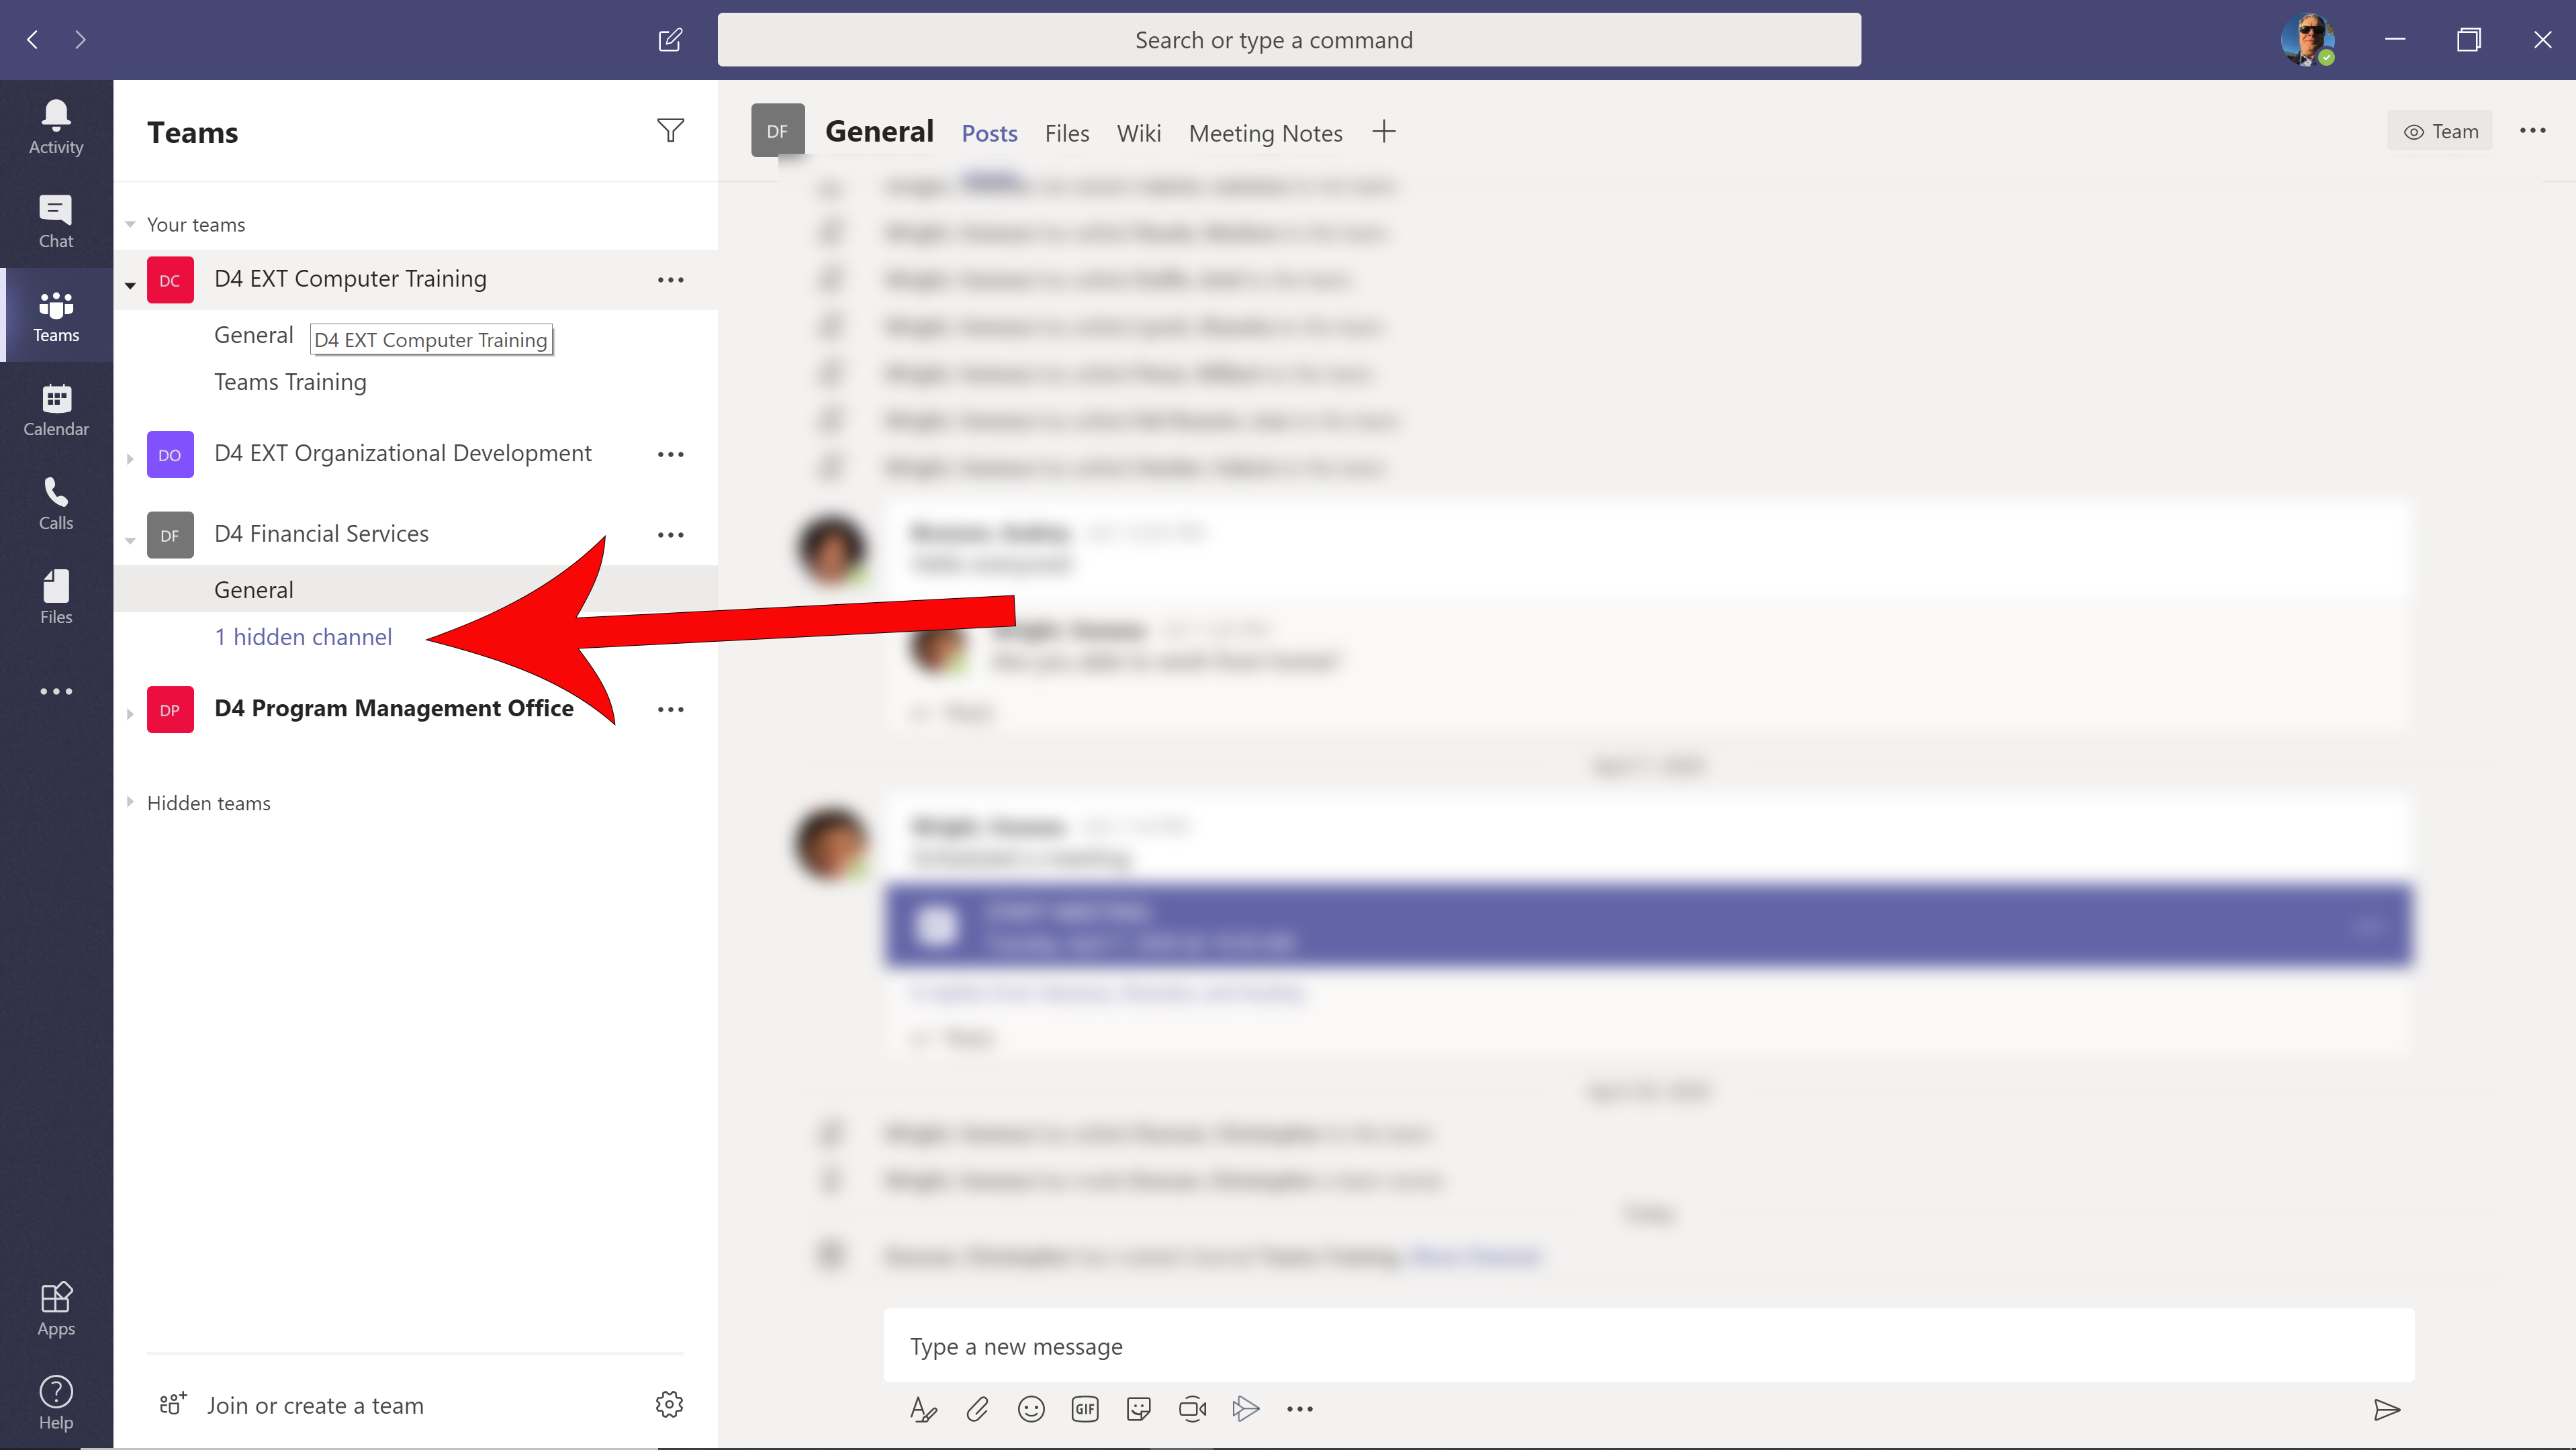
Task: Open the Files section in sidebar
Action: point(56,597)
